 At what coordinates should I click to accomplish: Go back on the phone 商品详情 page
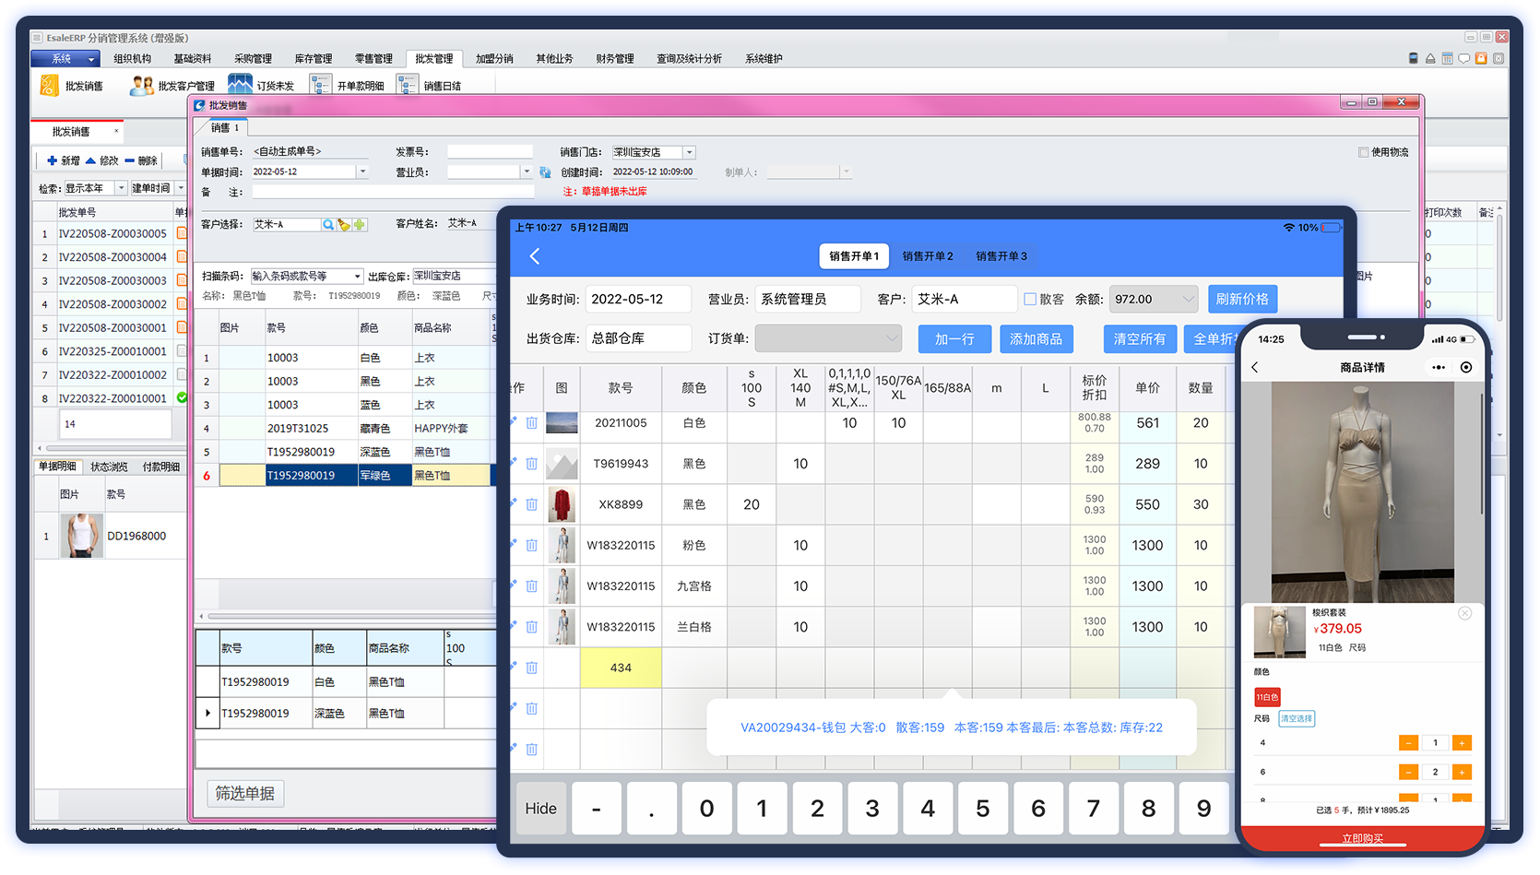click(x=1255, y=367)
